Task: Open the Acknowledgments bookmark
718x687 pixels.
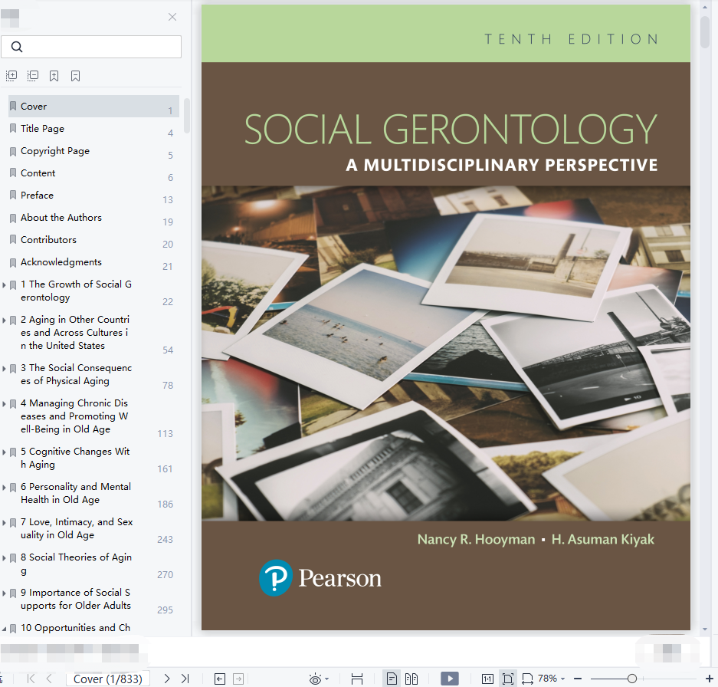Action: [x=61, y=262]
